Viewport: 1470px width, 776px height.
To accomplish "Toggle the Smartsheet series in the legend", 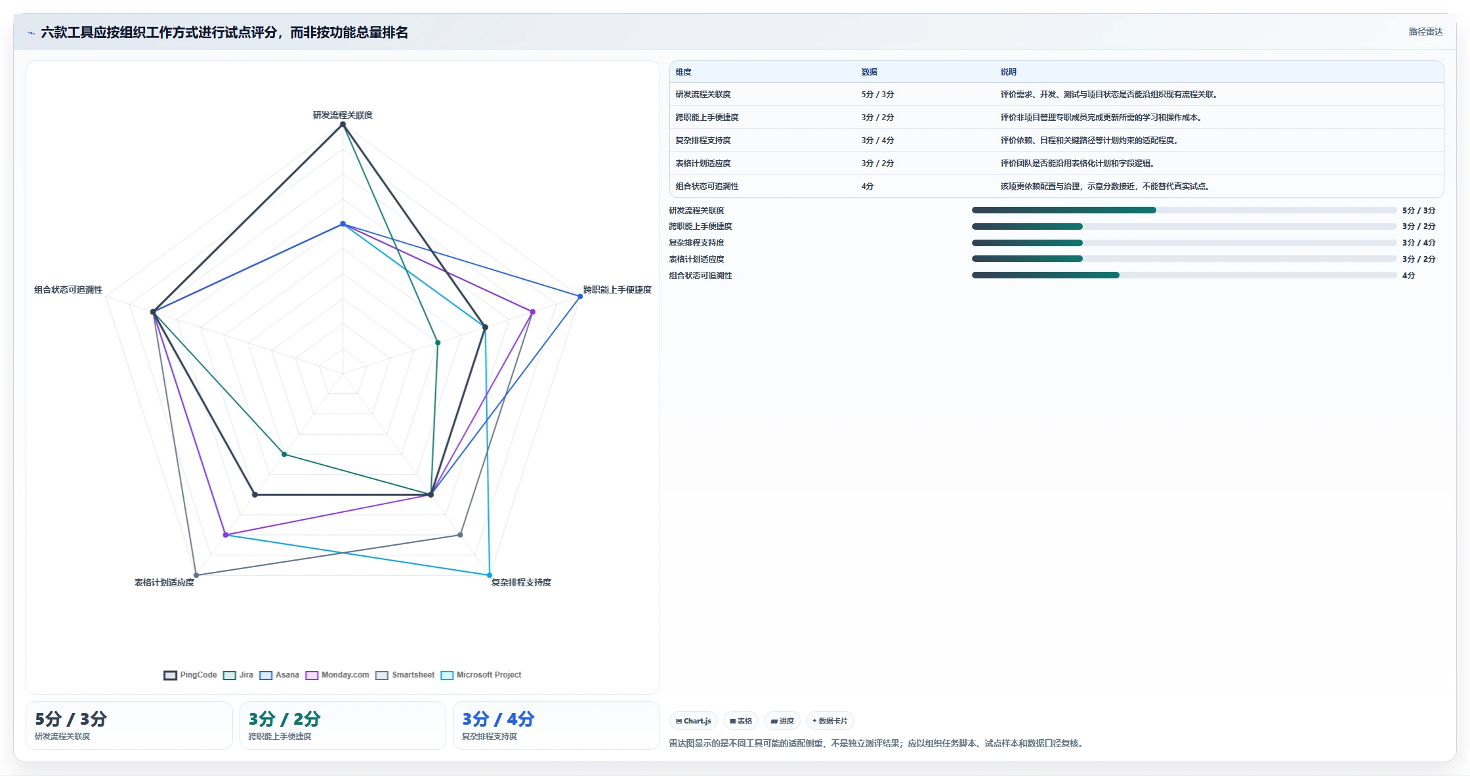I will pos(405,675).
